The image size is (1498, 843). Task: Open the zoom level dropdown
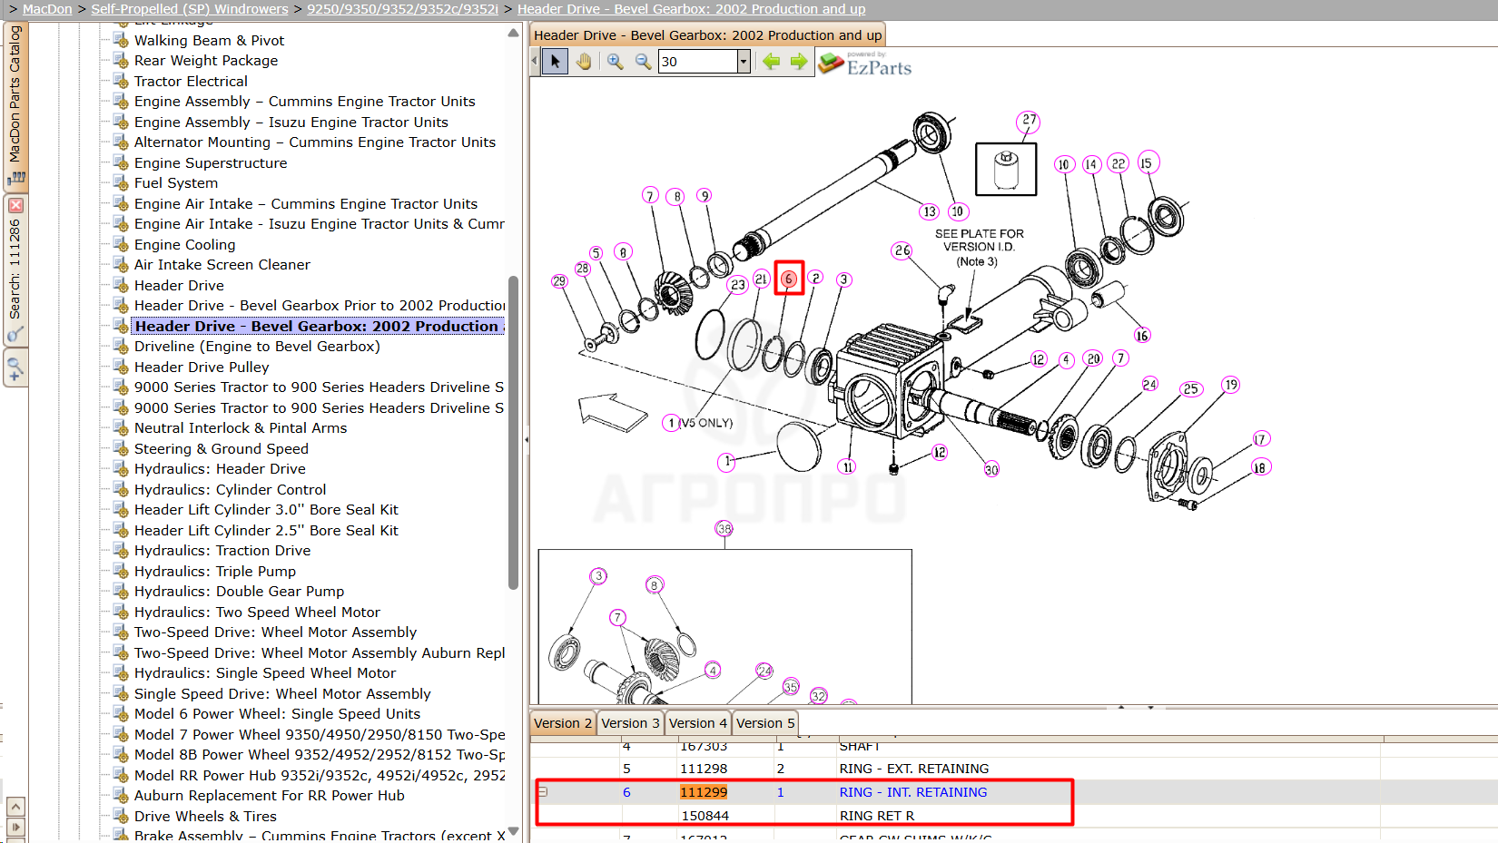(x=744, y=62)
